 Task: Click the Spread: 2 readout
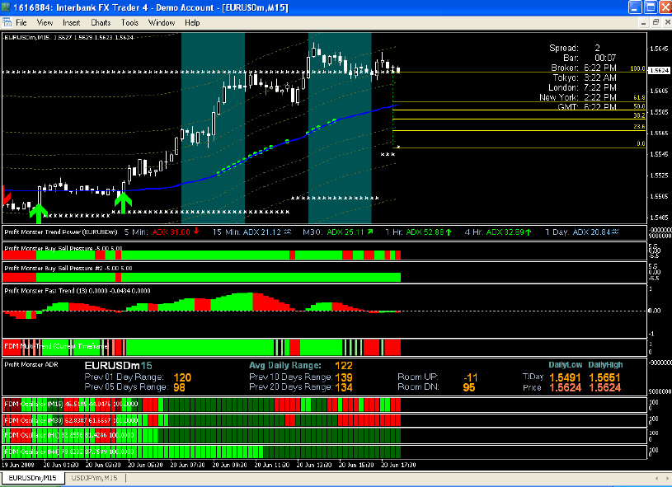(575, 48)
